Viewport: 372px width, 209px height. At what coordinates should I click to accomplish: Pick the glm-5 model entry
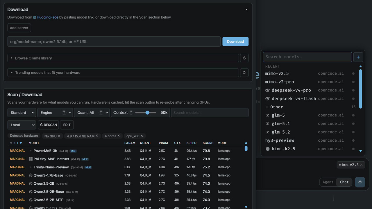310,115
